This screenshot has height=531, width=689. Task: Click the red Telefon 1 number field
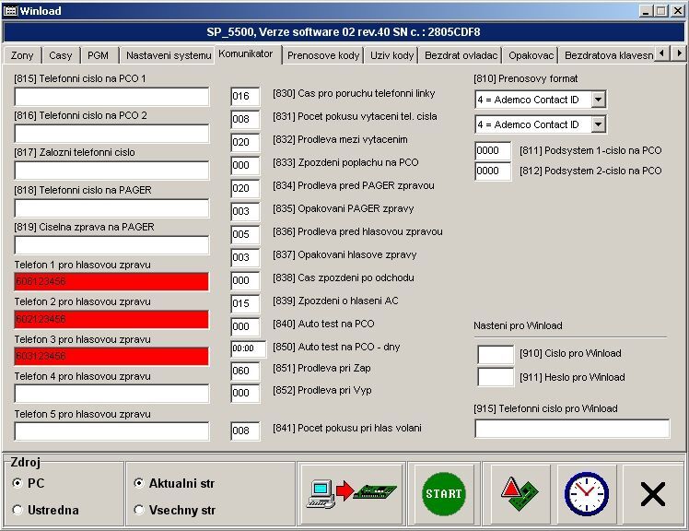pos(111,281)
